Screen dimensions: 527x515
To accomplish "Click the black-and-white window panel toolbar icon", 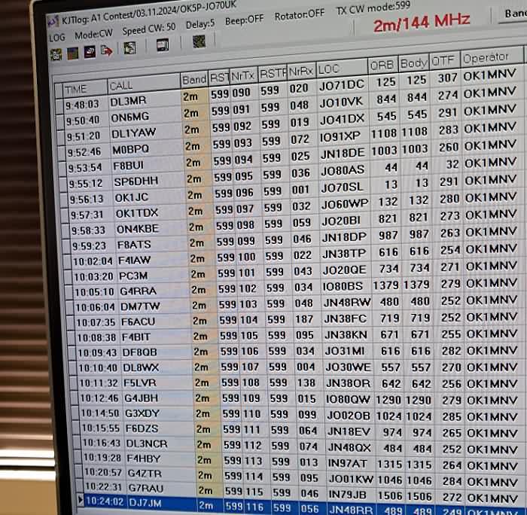I will click(x=163, y=45).
